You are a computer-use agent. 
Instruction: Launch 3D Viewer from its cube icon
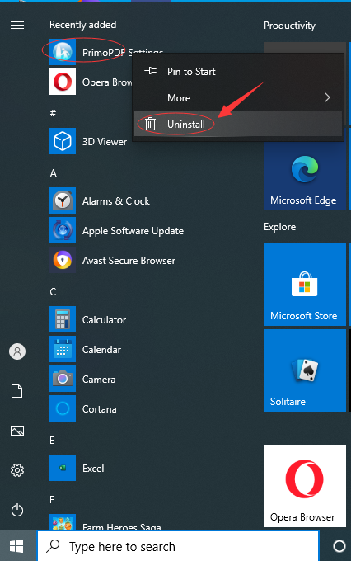[x=63, y=141]
